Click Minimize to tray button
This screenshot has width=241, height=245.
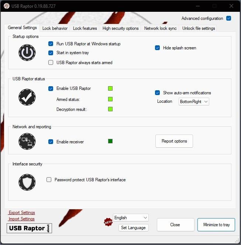(x=216, y=225)
